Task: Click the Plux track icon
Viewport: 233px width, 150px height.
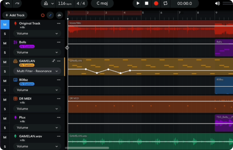Action: 15,118
